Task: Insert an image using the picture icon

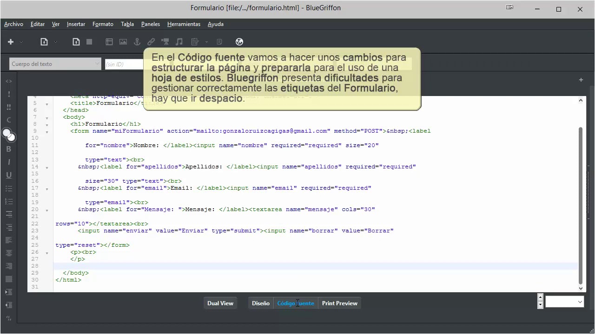Action: pos(123,42)
